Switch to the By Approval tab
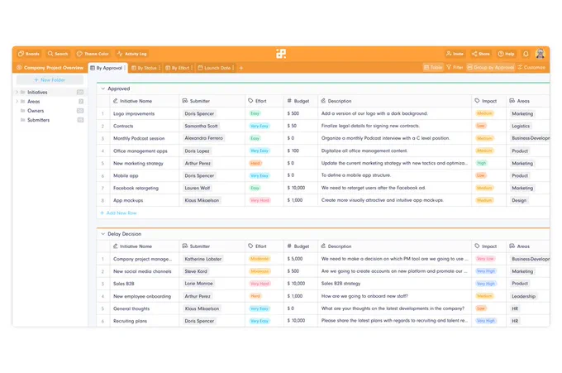 point(106,68)
